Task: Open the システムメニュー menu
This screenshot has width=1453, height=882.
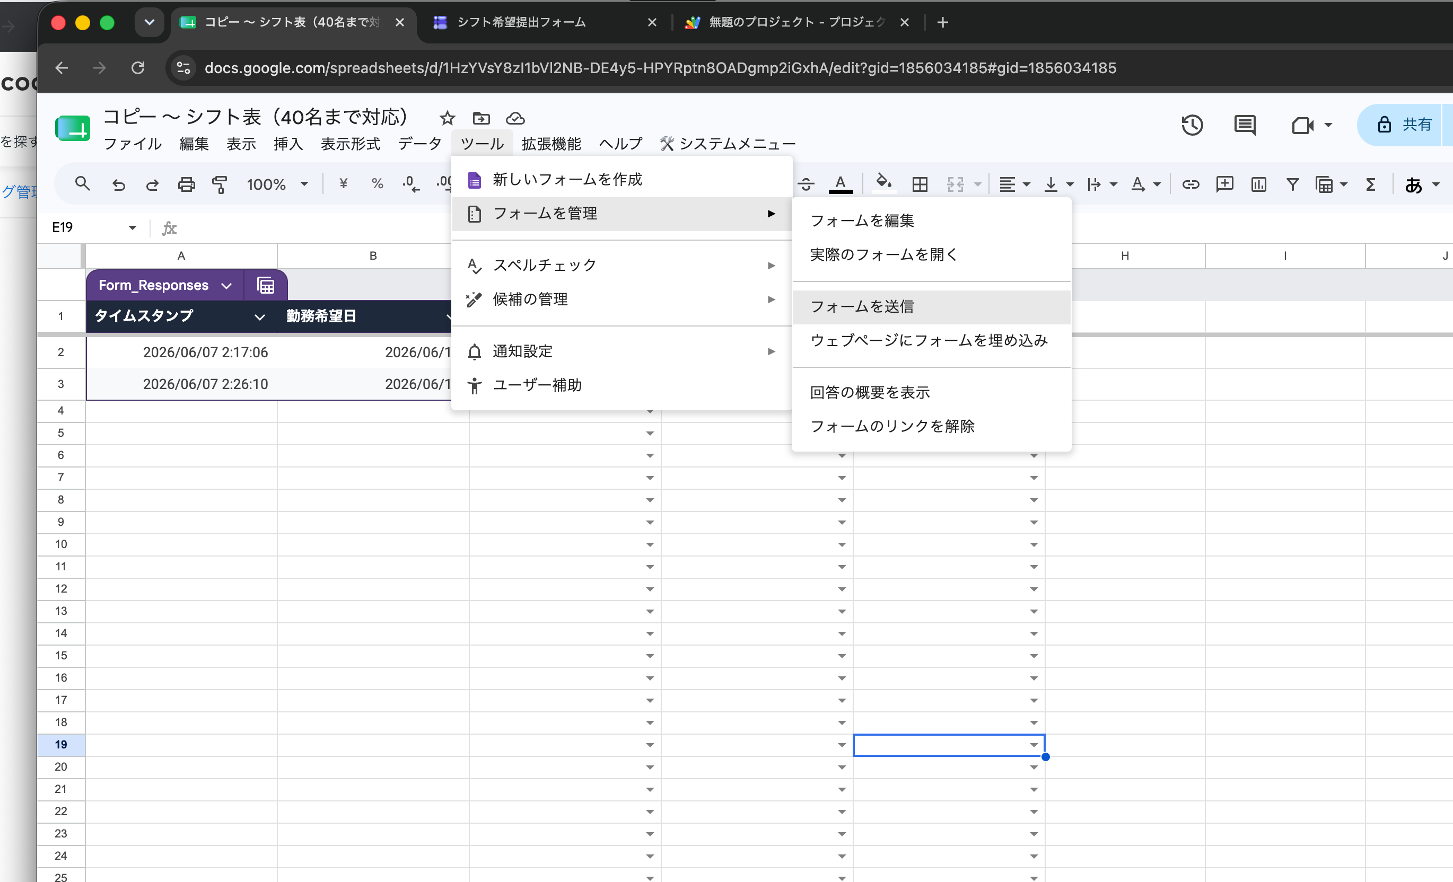Action: click(728, 143)
